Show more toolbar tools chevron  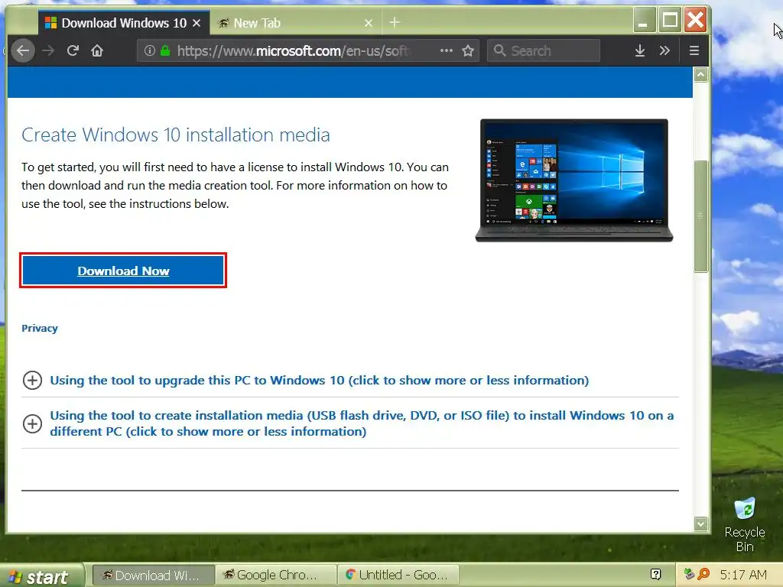tap(664, 50)
